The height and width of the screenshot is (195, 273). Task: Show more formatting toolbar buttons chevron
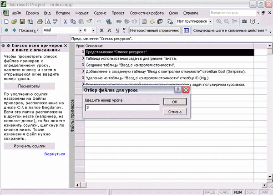tap(124, 31)
